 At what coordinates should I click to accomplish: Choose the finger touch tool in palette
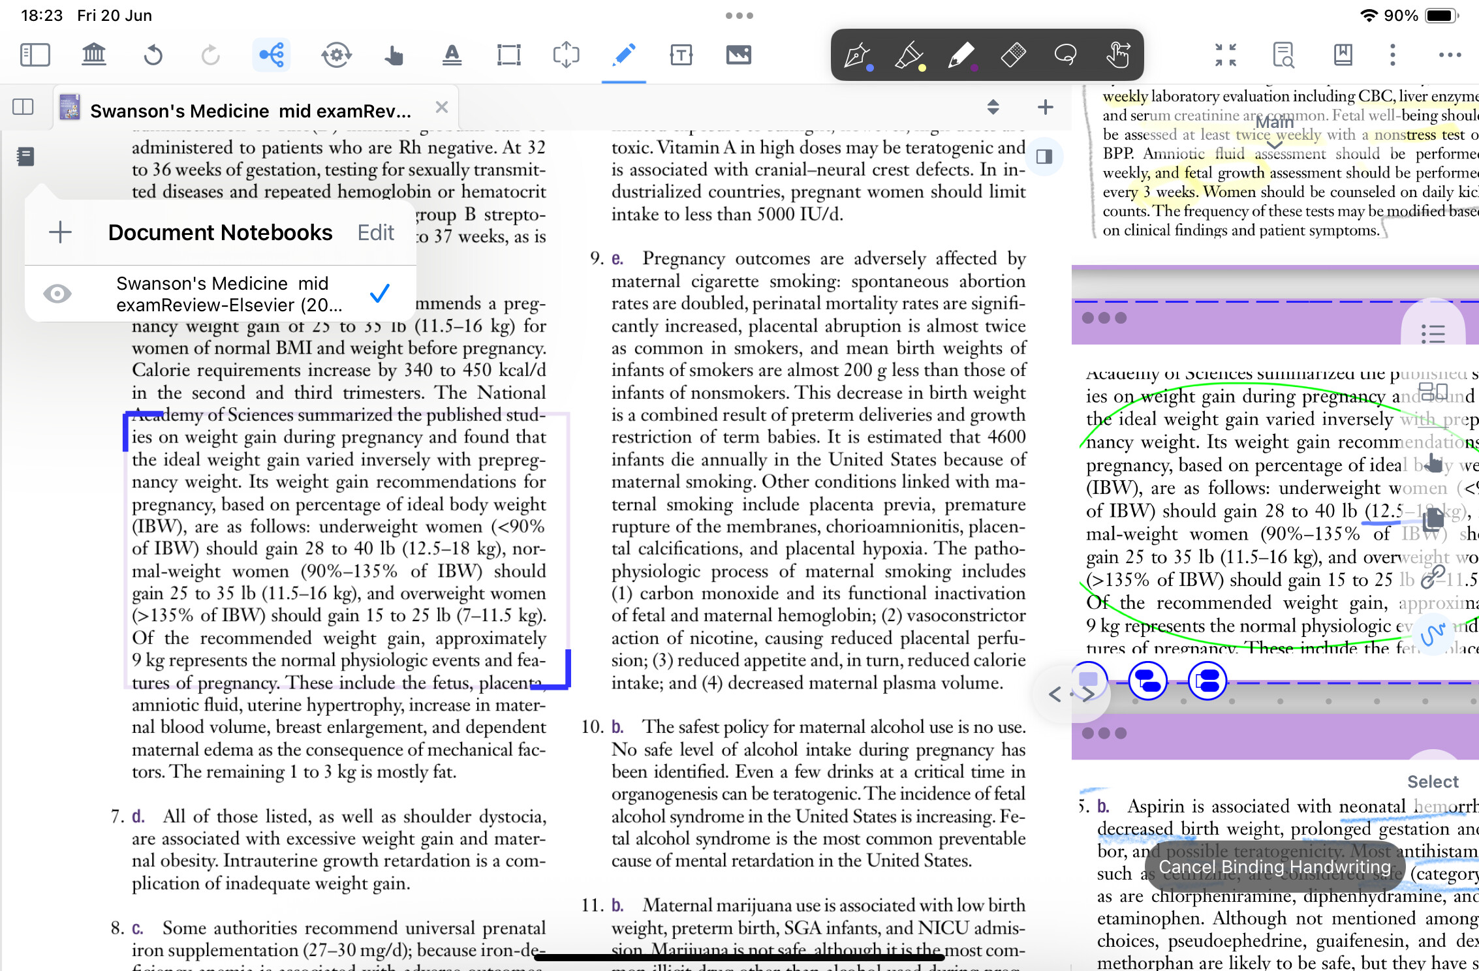point(1118,55)
